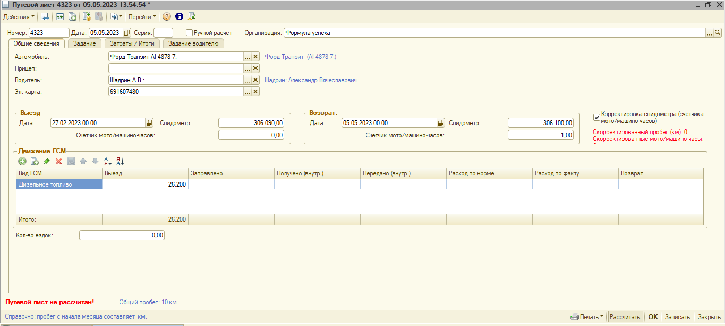Click the Кол-во ездок input field

[x=122, y=235]
